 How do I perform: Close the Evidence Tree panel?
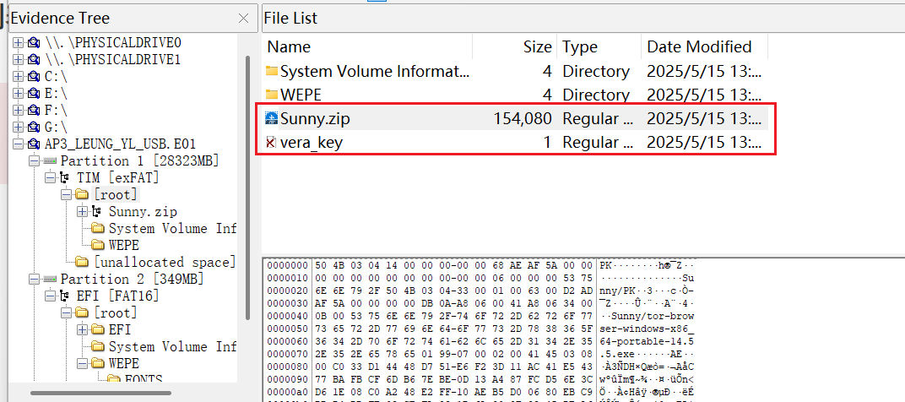click(243, 18)
